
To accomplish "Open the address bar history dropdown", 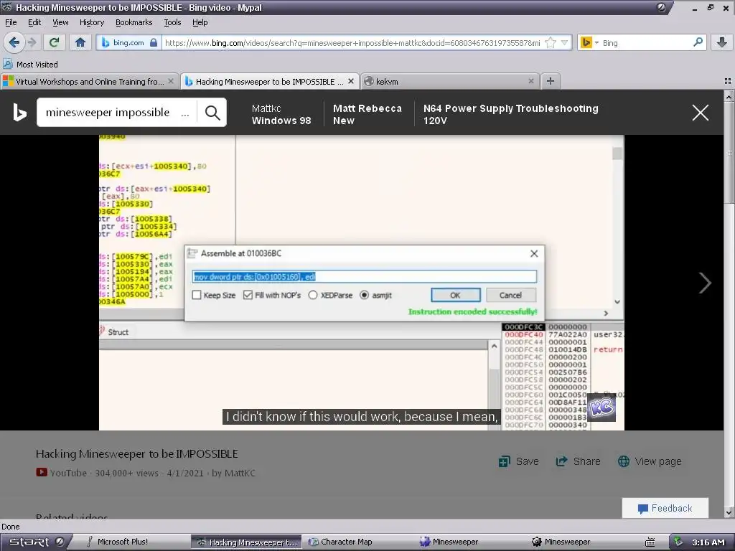I will 564,42.
